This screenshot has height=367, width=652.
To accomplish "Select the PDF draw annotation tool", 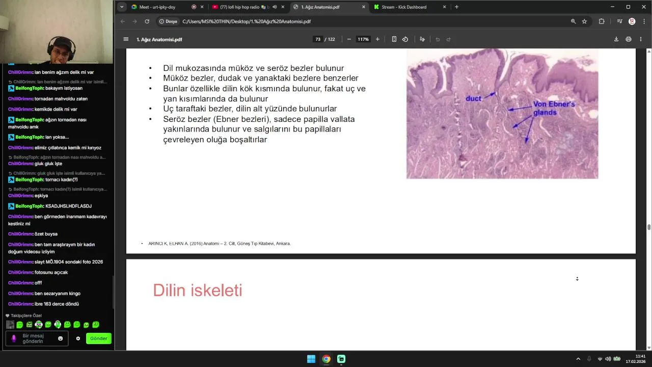I will pyautogui.click(x=422, y=39).
